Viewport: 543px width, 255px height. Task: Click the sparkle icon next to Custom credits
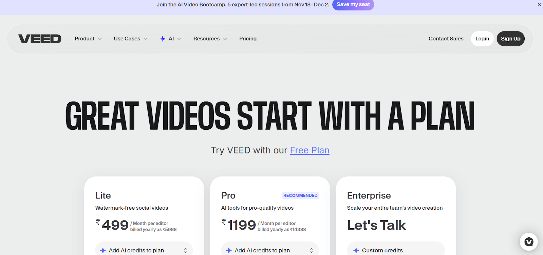[356, 251]
